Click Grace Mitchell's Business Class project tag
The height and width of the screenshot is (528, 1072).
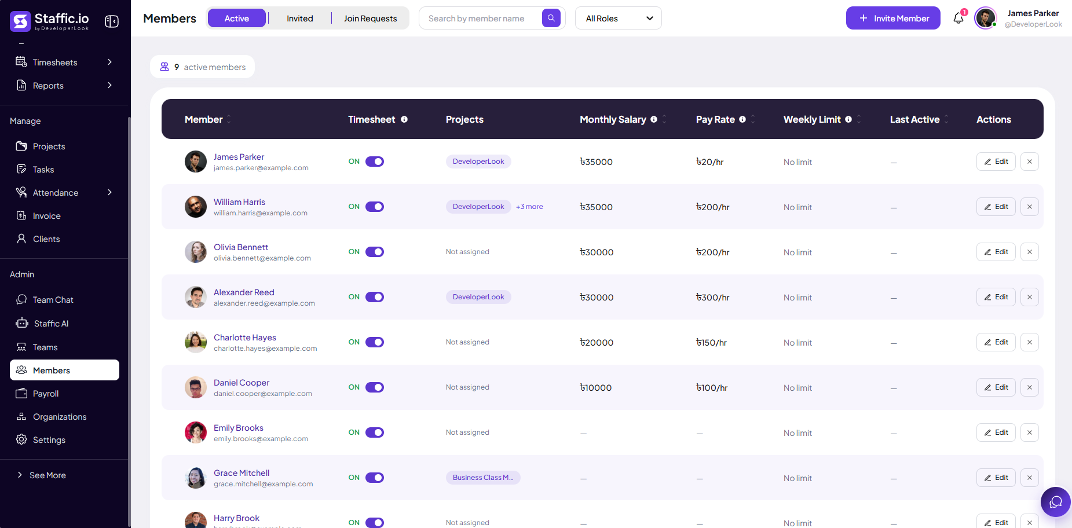pos(483,478)
